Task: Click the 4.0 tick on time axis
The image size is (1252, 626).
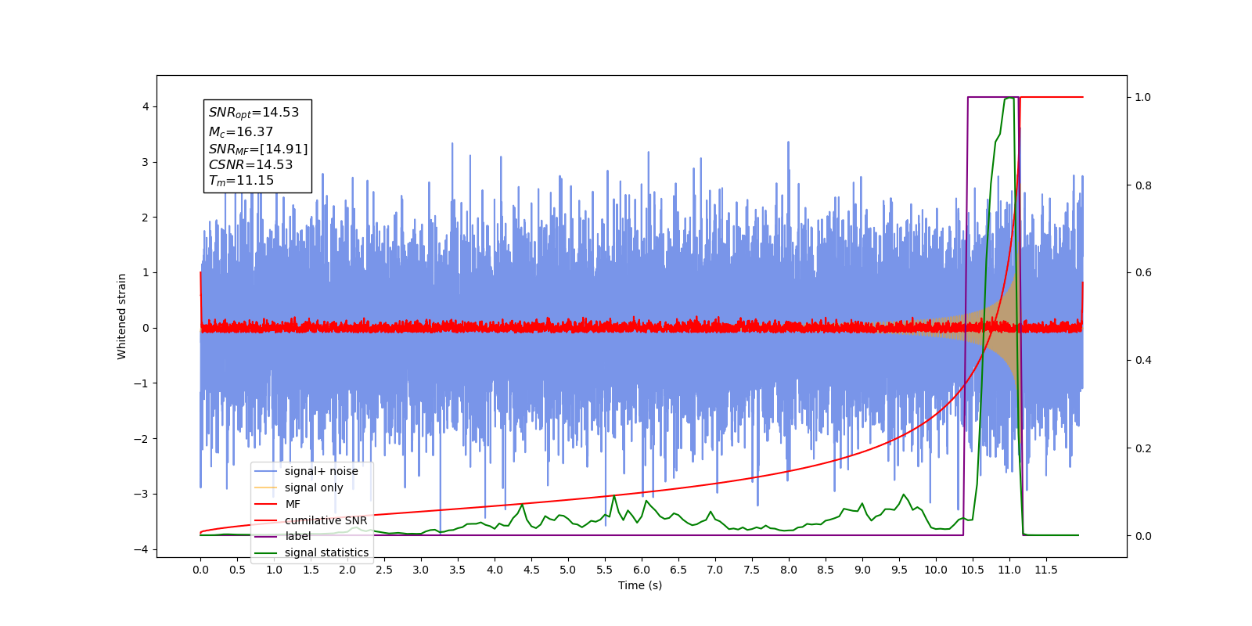Action: point(495,570)
